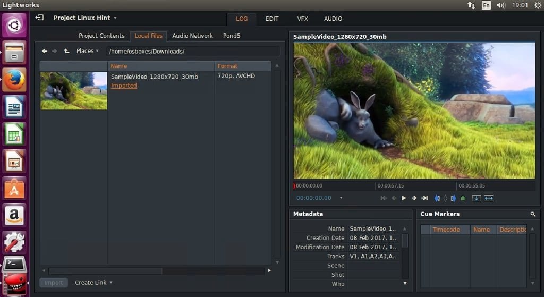Click the replace in sequence icon
This screenshot has width=544, height=297.
pyautogui.click(x=489, y=198)
